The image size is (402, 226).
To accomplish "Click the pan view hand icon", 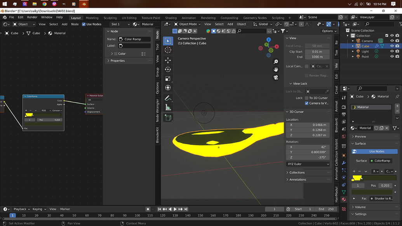I will [x=276, y=70].
